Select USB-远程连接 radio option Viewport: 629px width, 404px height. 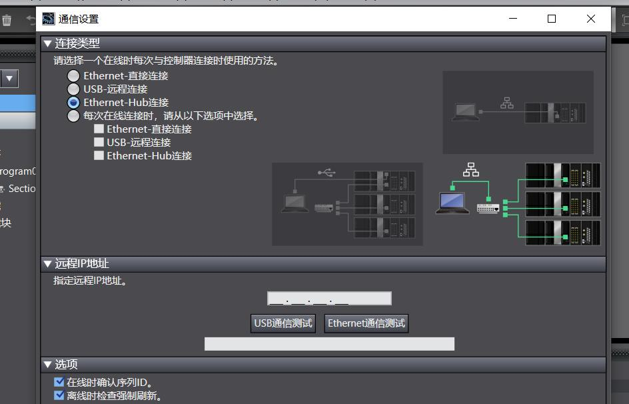73,89
